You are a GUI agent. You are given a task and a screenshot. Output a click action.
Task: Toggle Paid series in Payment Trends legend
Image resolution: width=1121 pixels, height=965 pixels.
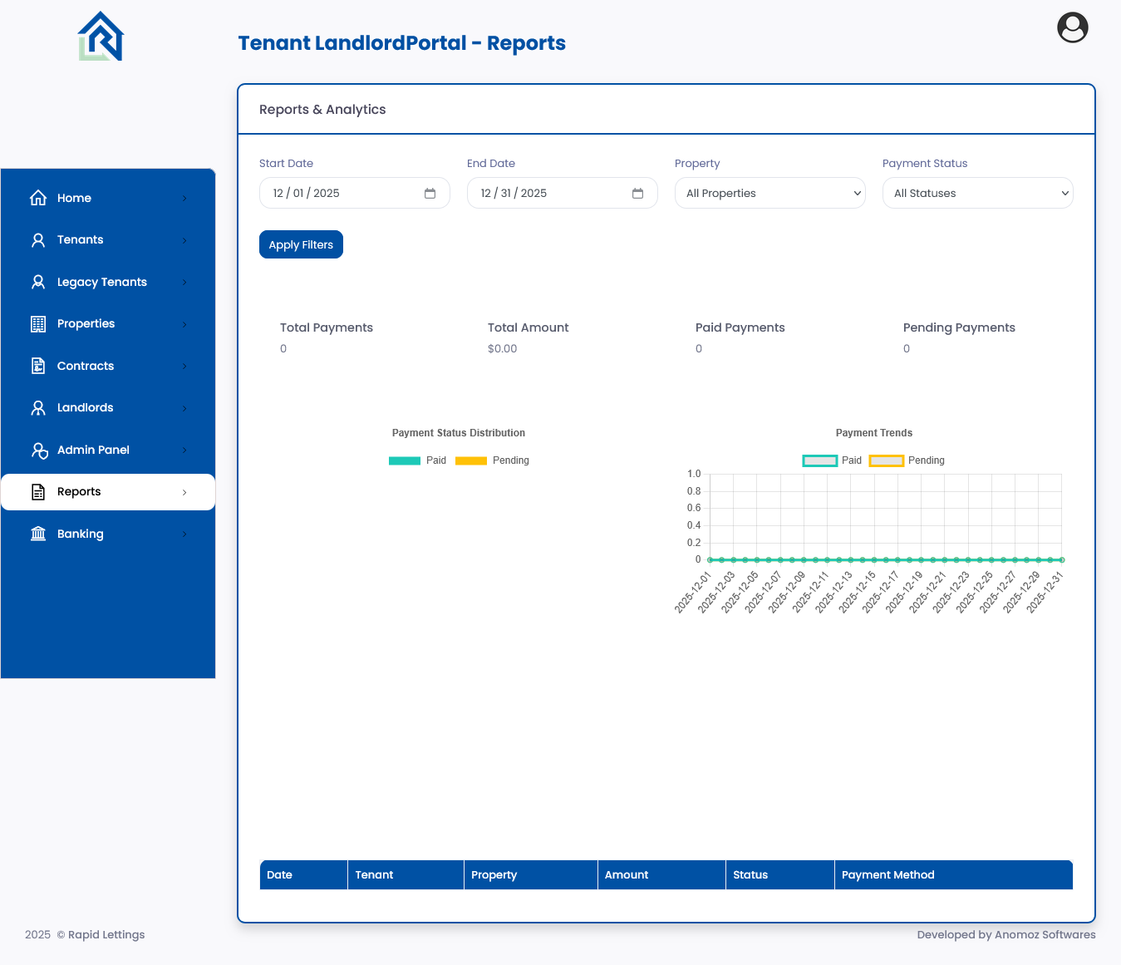pos(832,460)
